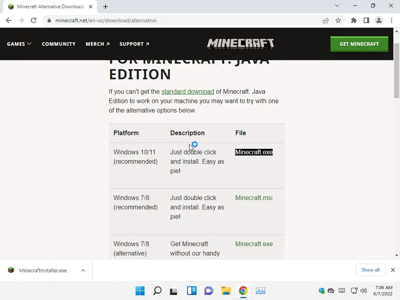Close the Minecraft Alternative Downloads tab
The image size is (400, 300).
91,7
